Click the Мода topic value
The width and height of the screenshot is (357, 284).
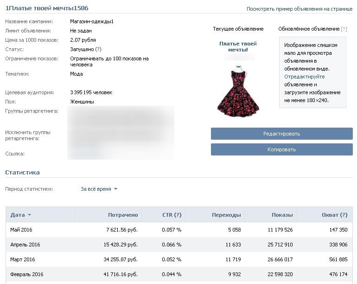[x=76, y=74]
